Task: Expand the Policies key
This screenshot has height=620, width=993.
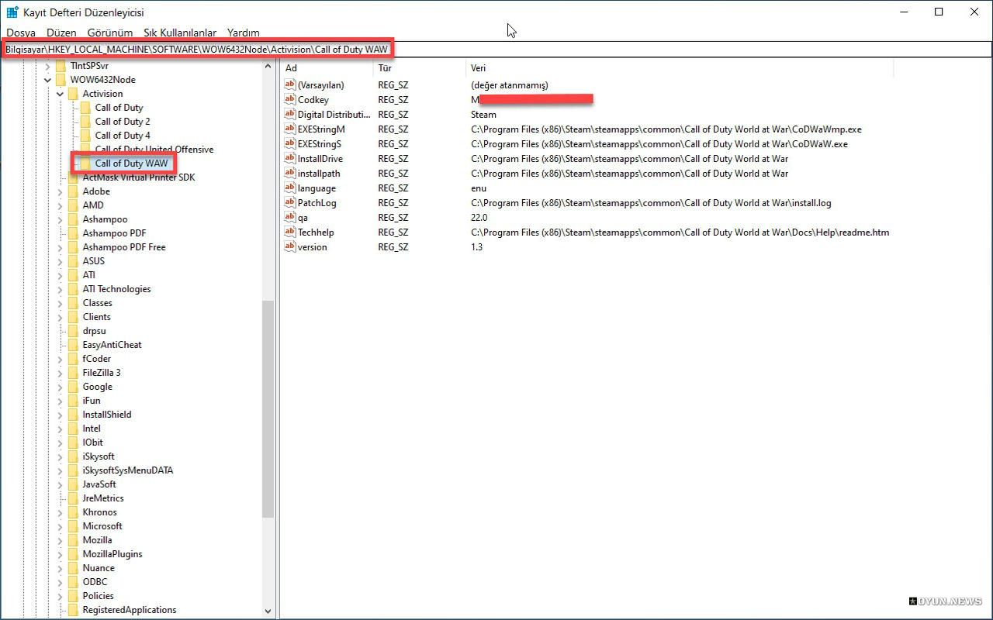Action: pyautogui.click(x=61, y=596)
